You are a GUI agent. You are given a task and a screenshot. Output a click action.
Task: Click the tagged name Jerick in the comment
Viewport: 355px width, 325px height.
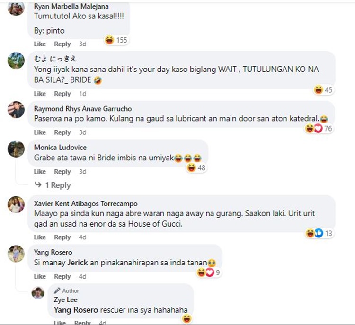pos(78,263)
